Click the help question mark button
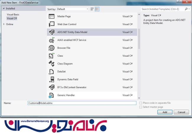192x133 pixels. pyautogui.click(x=179, y=2)
